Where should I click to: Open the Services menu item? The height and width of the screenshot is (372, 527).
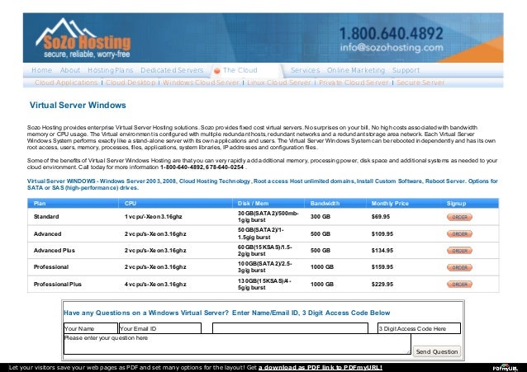[305, 70]
